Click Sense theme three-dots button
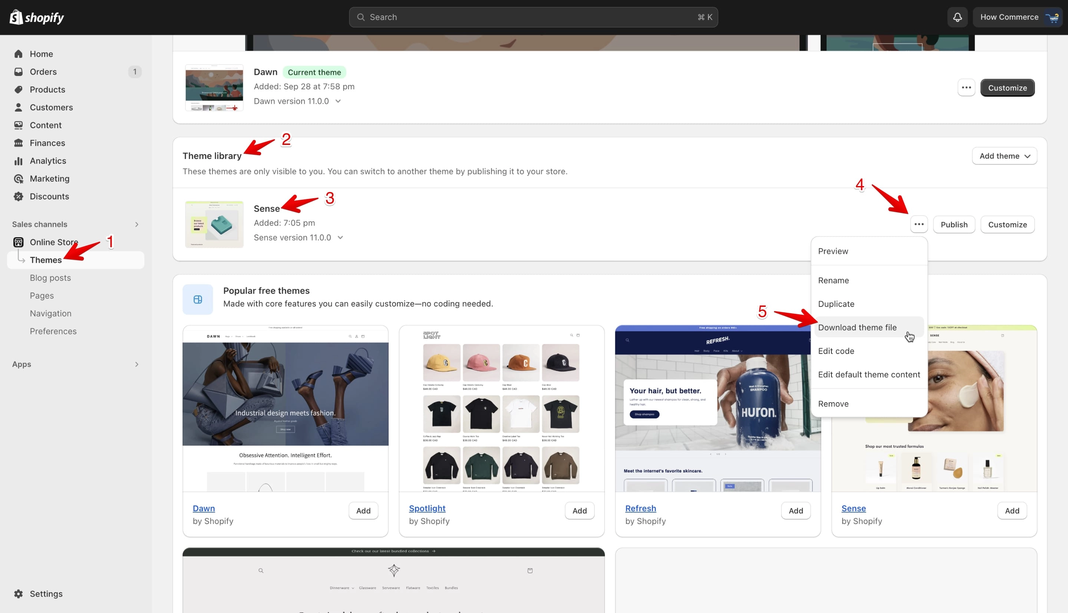 click(919, 224)
